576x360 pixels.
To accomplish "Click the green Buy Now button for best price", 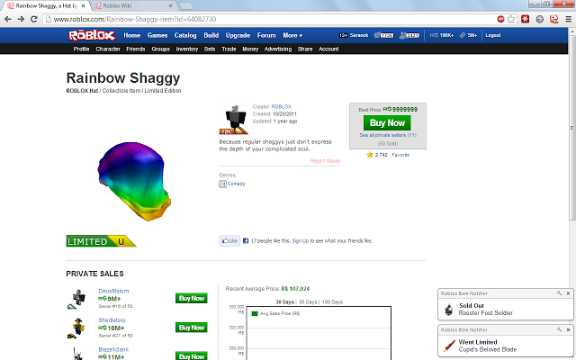I will pos(387,122).
